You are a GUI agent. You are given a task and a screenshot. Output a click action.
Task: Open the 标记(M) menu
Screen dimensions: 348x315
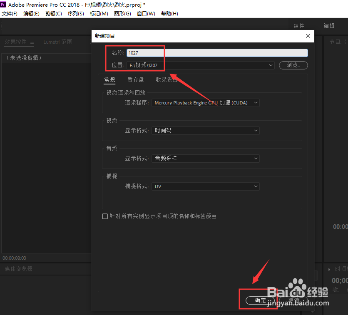coord(99,14)
